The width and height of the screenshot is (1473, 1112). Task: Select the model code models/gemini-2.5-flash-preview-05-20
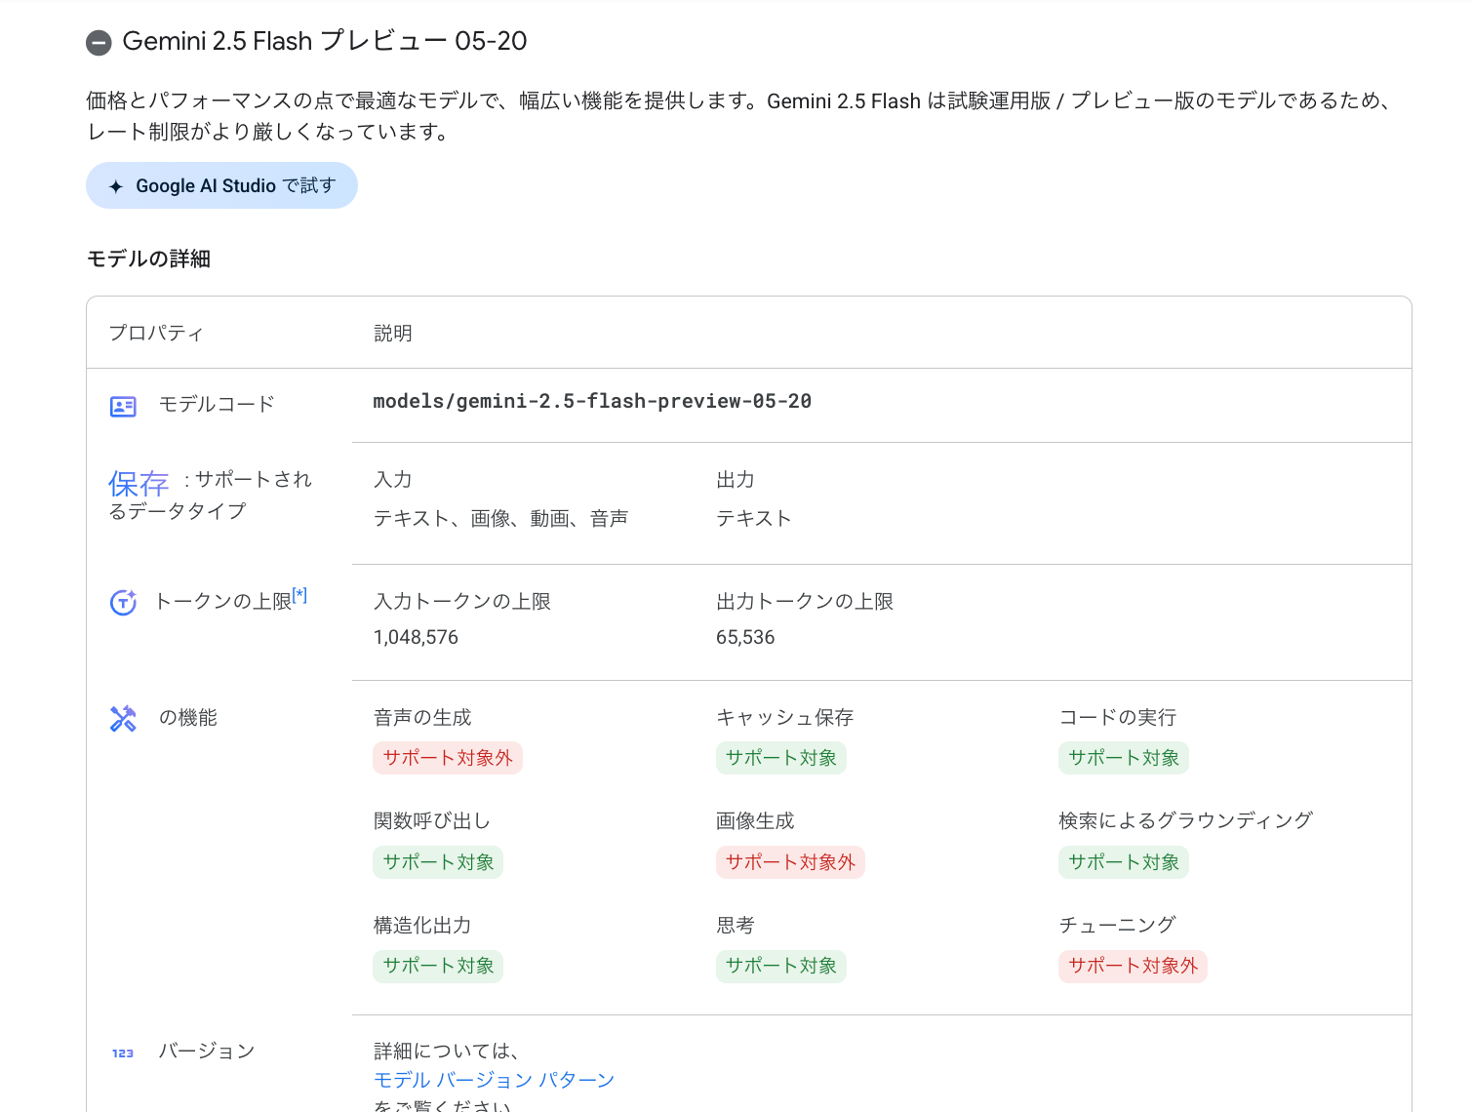tap(592, 401)
